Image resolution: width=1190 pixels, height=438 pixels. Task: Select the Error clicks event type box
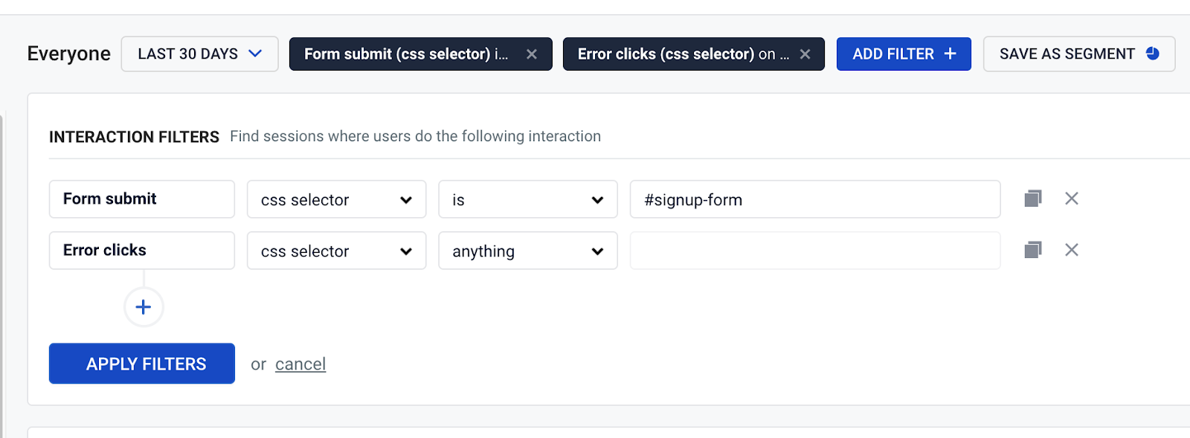(141, 250)
